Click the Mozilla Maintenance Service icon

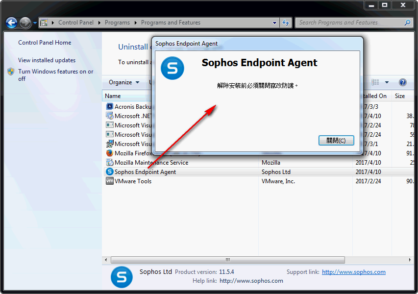click(110, 162)
